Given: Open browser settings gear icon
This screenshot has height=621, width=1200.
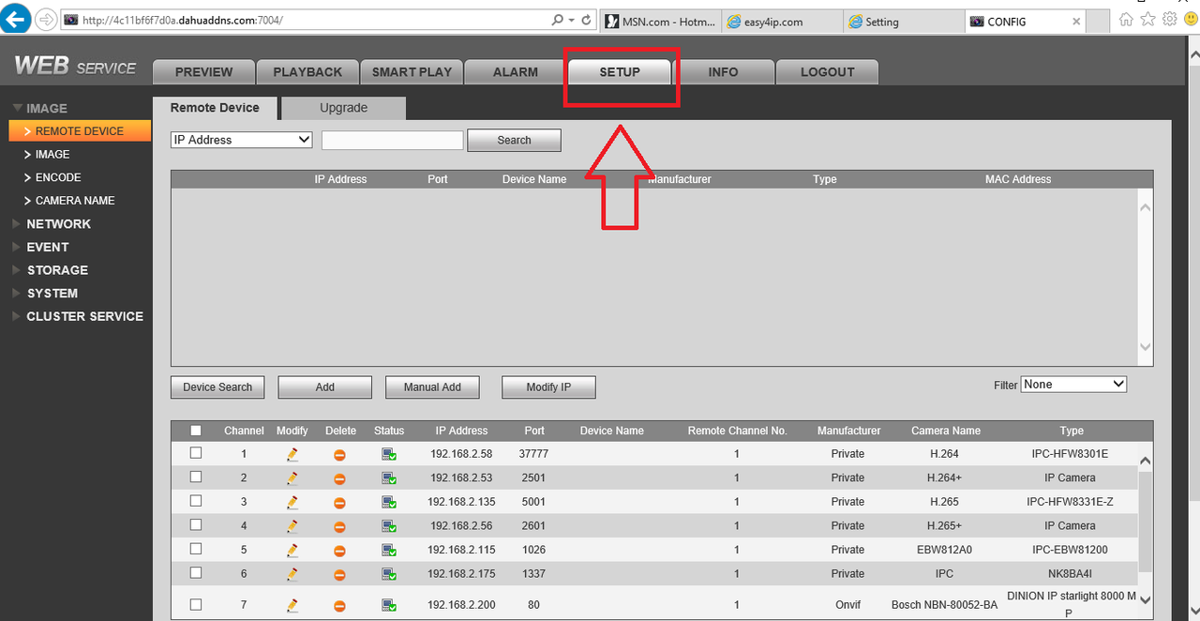Looking at the screenshot, I should coord(1169,19).
